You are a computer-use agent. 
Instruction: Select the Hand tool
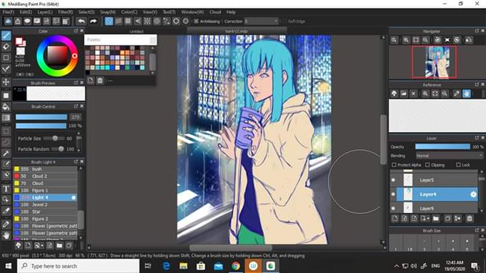coord(6,235)
